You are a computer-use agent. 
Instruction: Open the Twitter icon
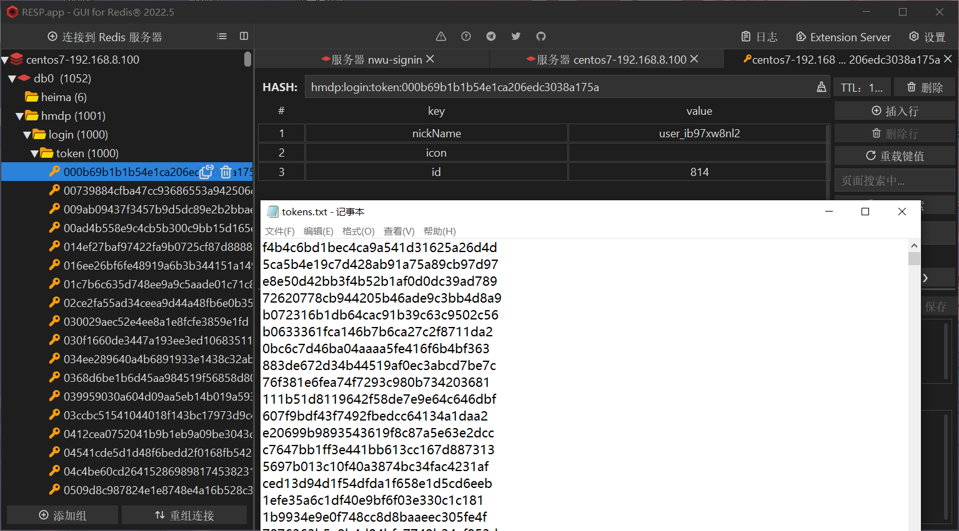[516, 36]
